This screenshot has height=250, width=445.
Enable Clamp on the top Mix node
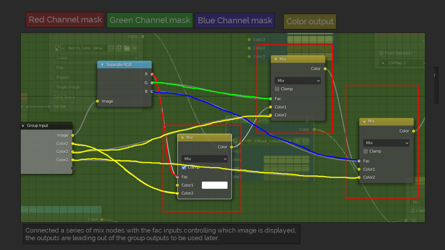(x=277, y=89)
